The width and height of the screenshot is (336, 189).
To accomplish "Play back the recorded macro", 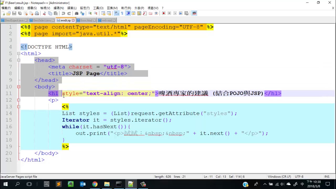I will pos(175,13).
